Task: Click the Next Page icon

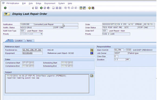Action: 72,8
